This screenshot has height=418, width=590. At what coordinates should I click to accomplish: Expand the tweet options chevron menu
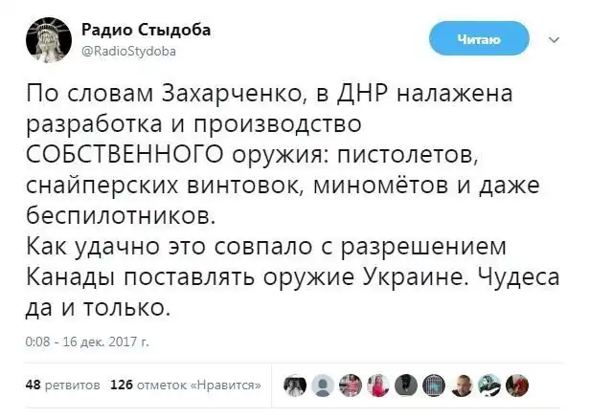(x=551, y=39)
